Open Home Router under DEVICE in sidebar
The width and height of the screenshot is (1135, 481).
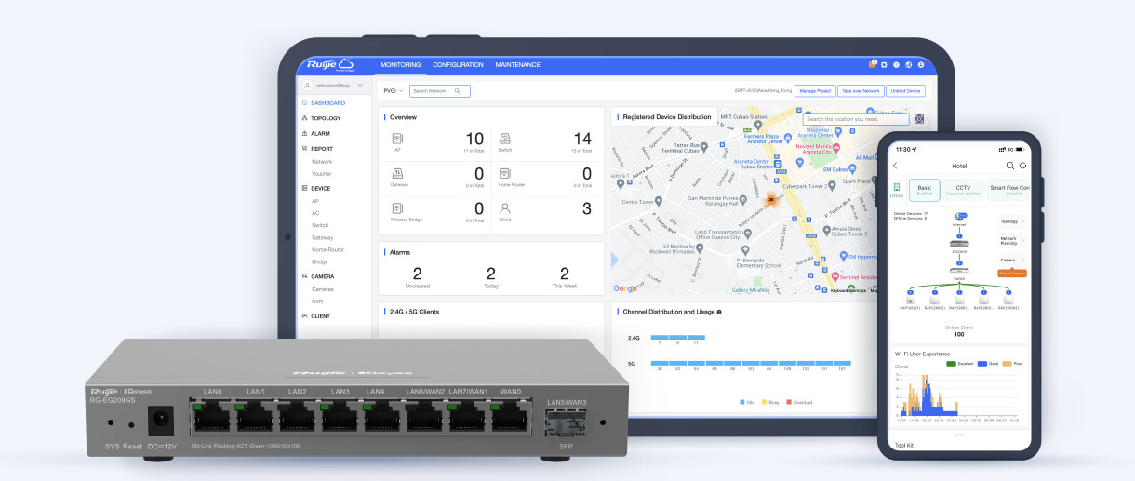328,249
